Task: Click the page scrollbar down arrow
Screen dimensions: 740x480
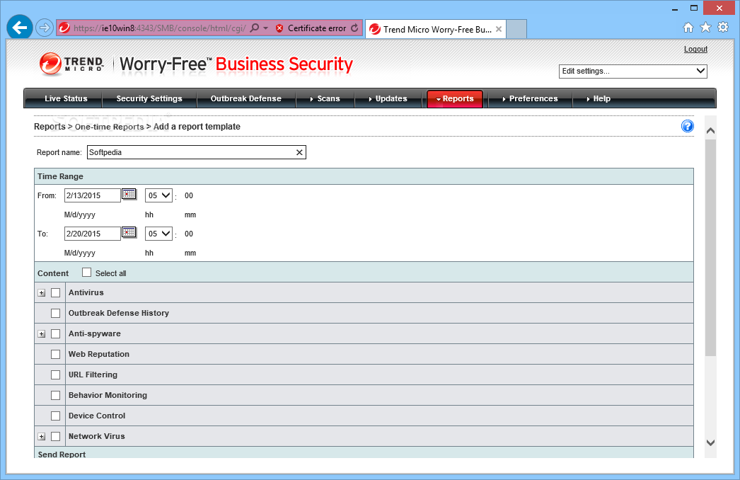Action: pos(711,442)
